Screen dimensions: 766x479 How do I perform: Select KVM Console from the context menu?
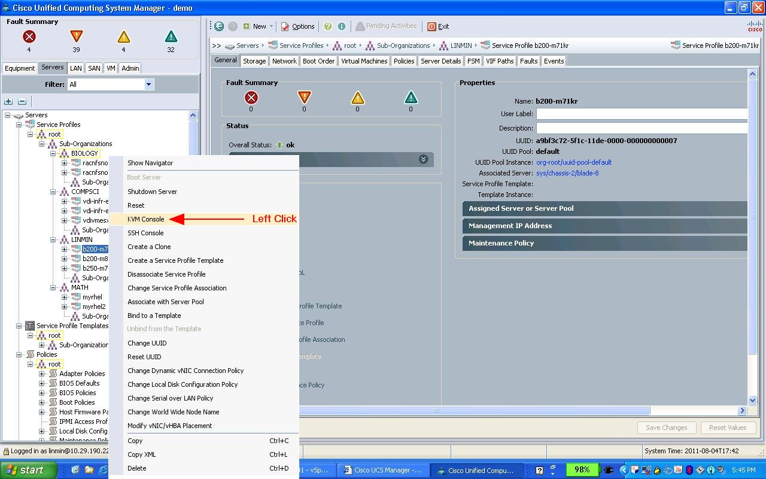pyautogui.click(x=145, y=219)
